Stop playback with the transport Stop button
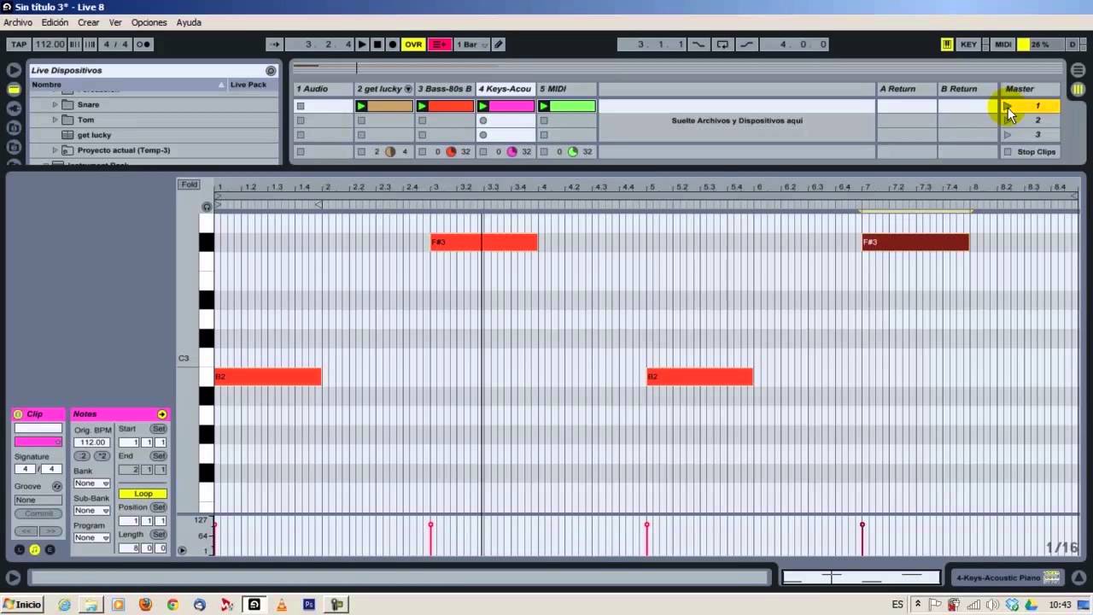Screen dimensions: 1093x615 point(377,44)
